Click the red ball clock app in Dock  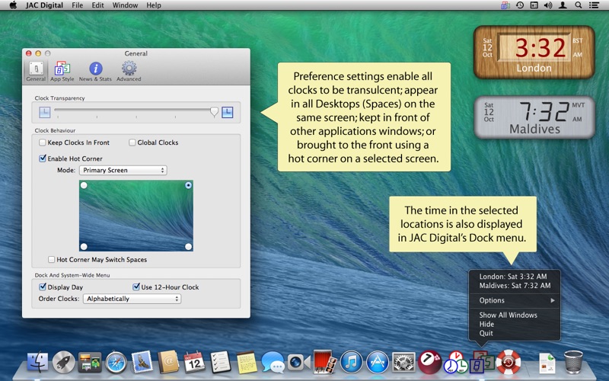point(429,363)
